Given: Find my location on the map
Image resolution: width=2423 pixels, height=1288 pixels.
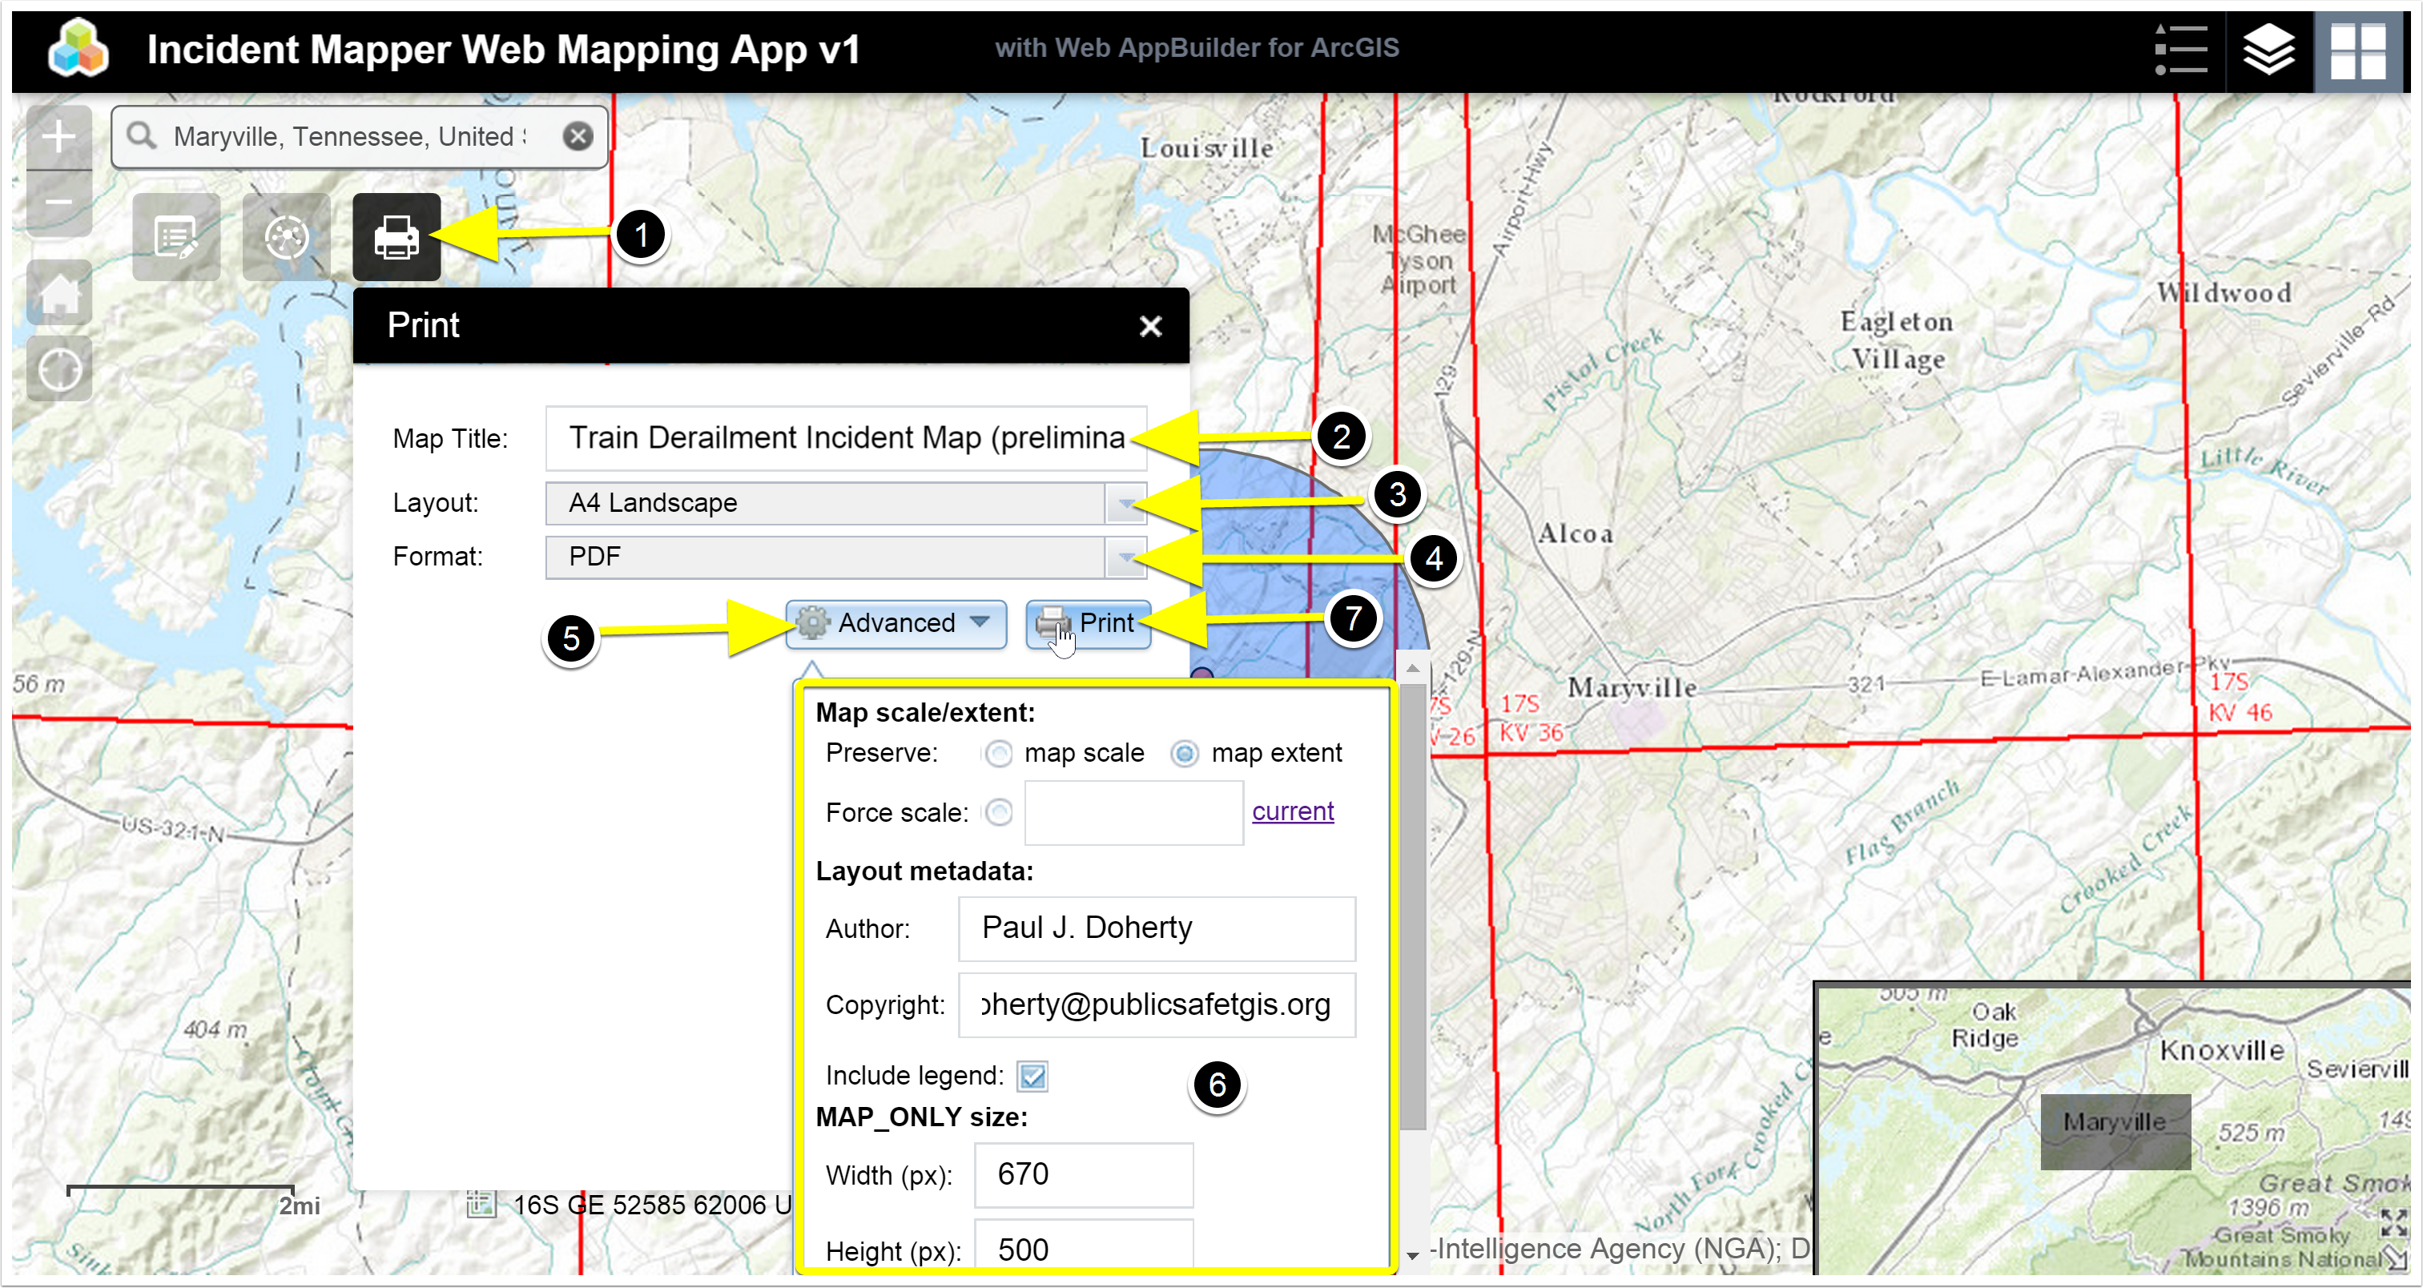Looking at the screenshot, I should pyautogui.click(x=59, y=368).
